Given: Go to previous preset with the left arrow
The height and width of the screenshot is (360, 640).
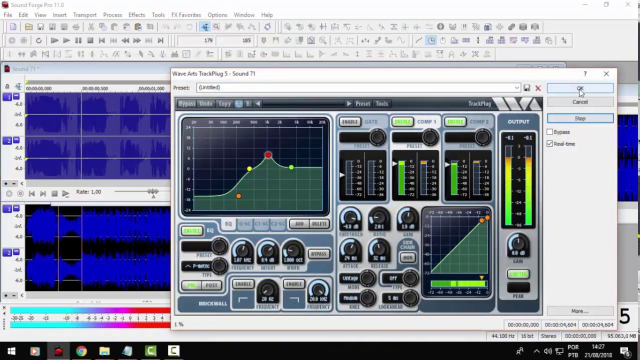Looking at the screenshot, I should [257, 103].
